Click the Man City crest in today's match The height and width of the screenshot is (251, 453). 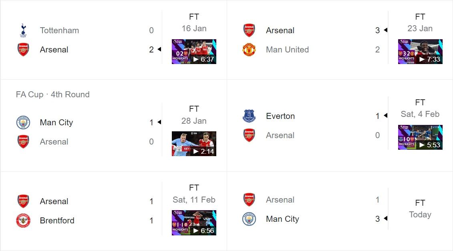click(249, 219)
